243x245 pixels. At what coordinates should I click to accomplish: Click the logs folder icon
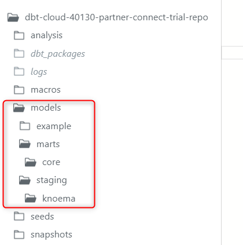point(19,71)
